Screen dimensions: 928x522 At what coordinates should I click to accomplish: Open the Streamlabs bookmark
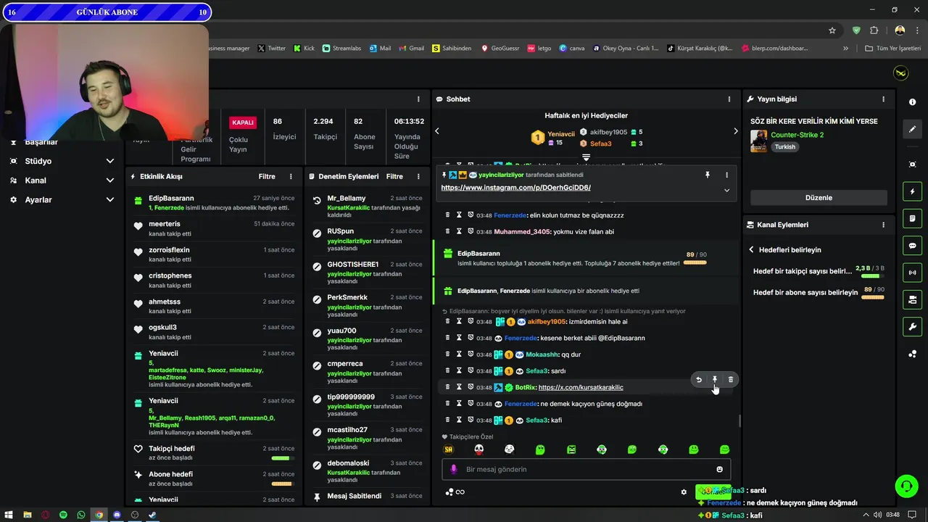point(341,49)
